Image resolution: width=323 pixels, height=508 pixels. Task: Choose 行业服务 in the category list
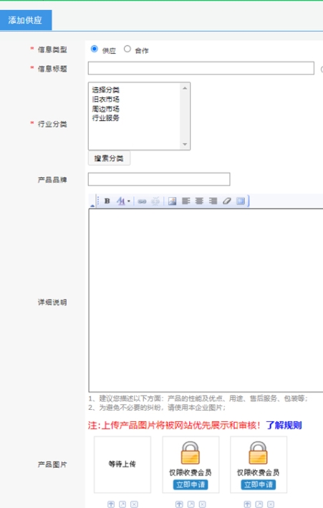pos(105,118)
